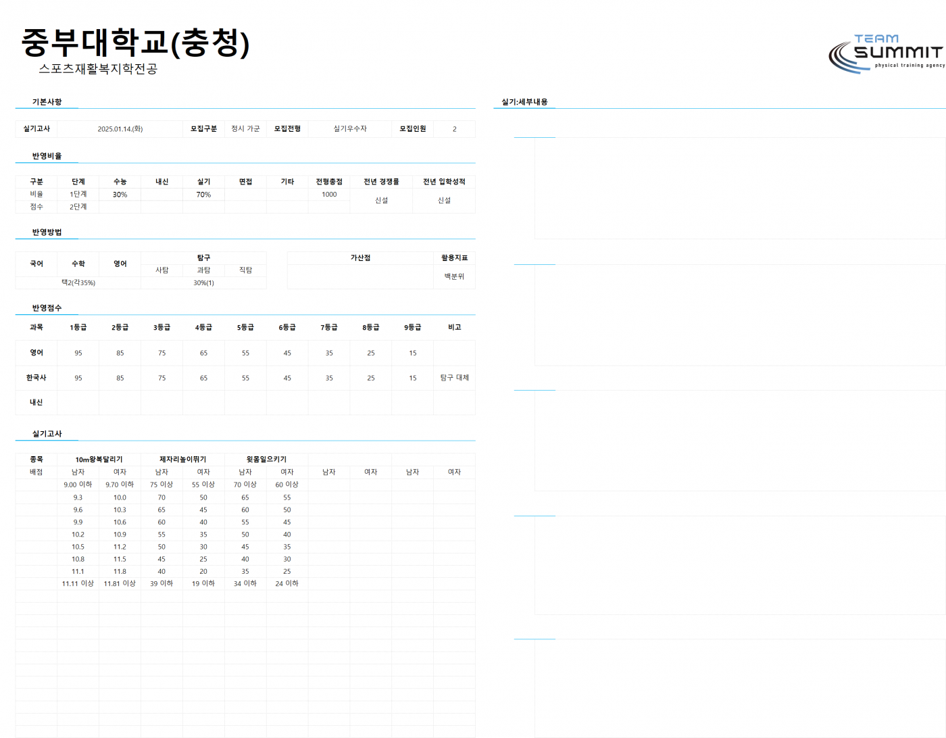Viewport: 946px width, 738px height.
Task: Click the 1000 total score cell
Action: coord(329,195)
